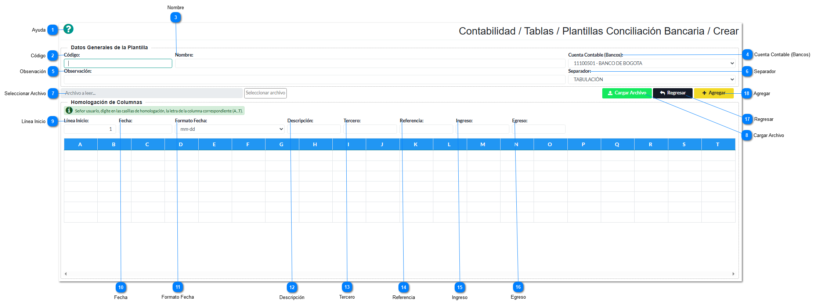Viewport: 816px width, 306px height.
Task: Focus the Descripción column field
Action: [314, 129]
